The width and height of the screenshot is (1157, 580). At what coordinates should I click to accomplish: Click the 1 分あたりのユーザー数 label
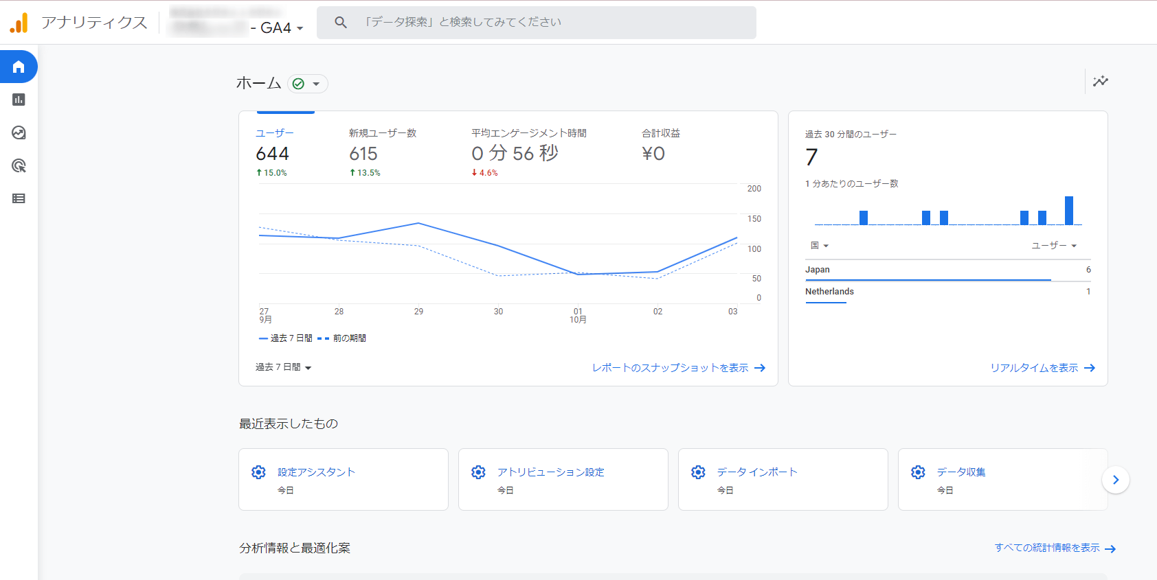coord(852,184)
